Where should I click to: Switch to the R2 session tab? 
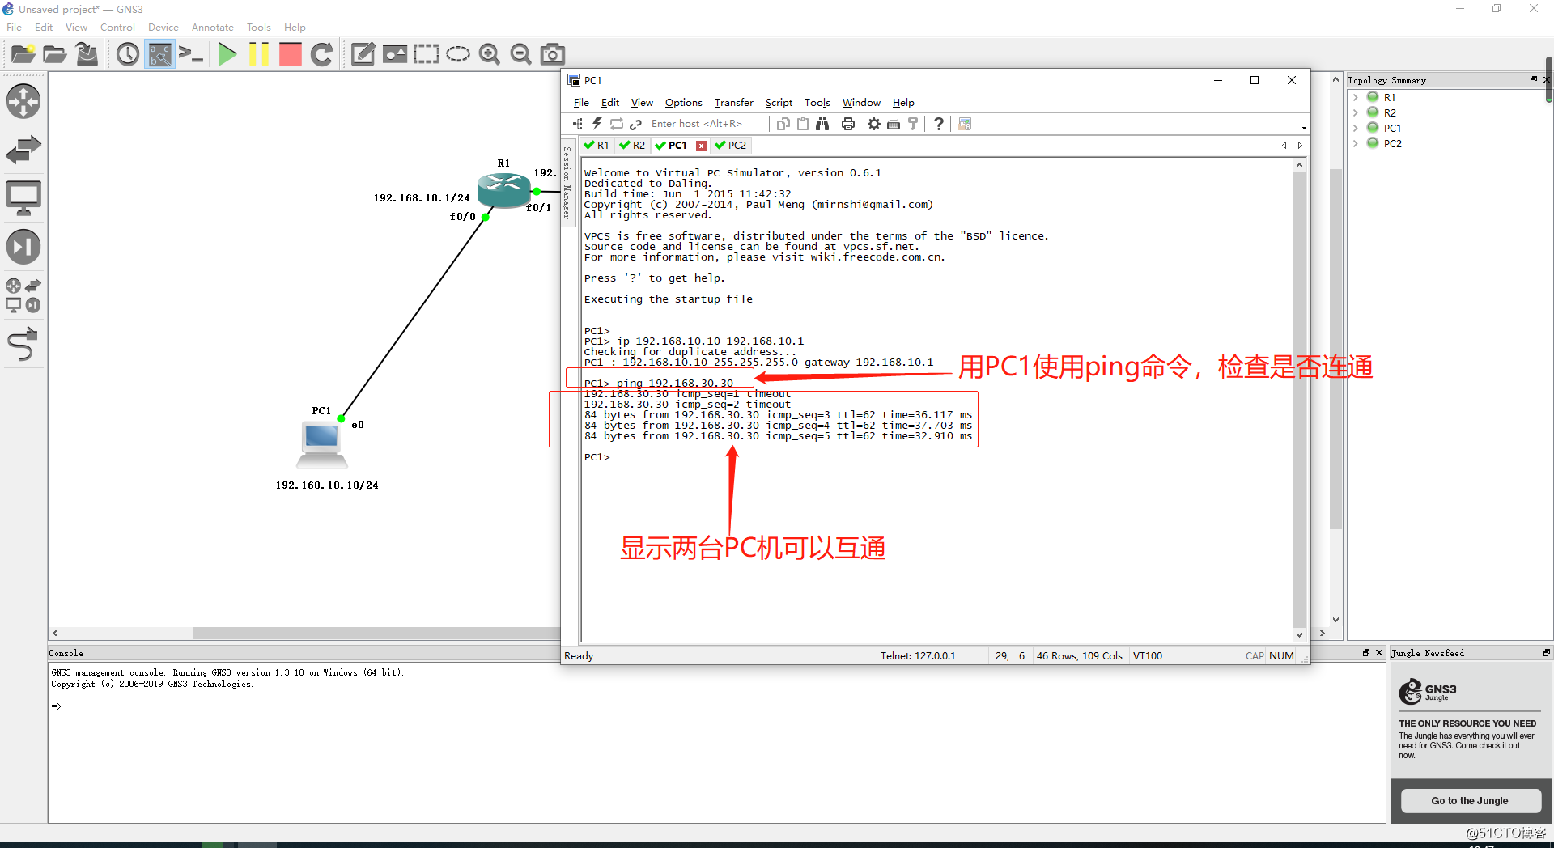633,146
